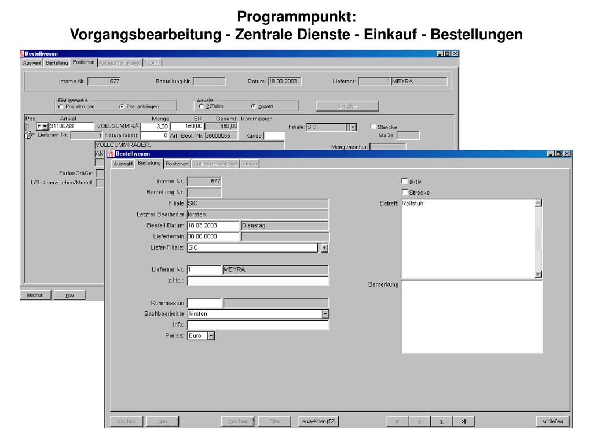The height and width of the screenshot is (444, 593).
Task: Click Liefertermin date field
Action: coord(213,236)
